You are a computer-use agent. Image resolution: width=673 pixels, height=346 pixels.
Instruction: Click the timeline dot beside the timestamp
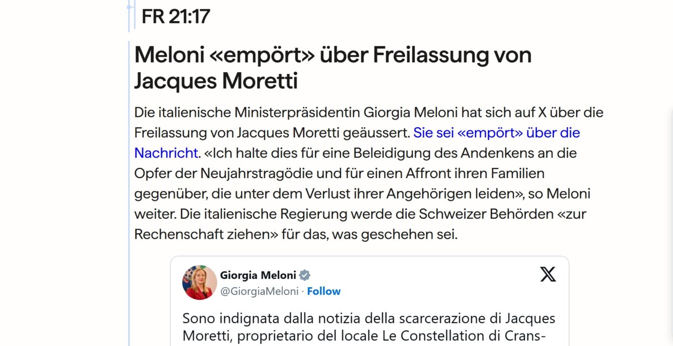(129, 7)
